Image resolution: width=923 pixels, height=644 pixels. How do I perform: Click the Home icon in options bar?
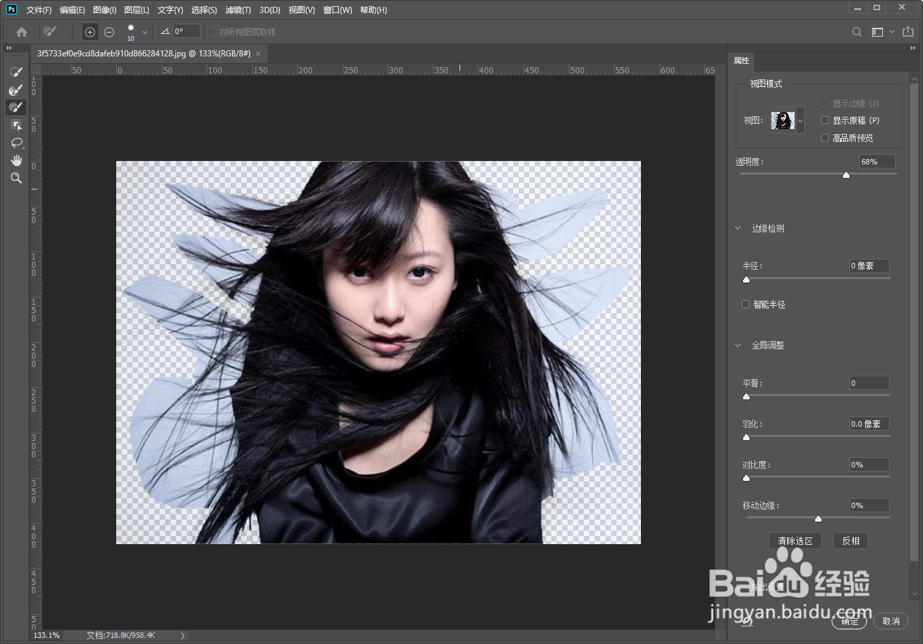(22, 32)
